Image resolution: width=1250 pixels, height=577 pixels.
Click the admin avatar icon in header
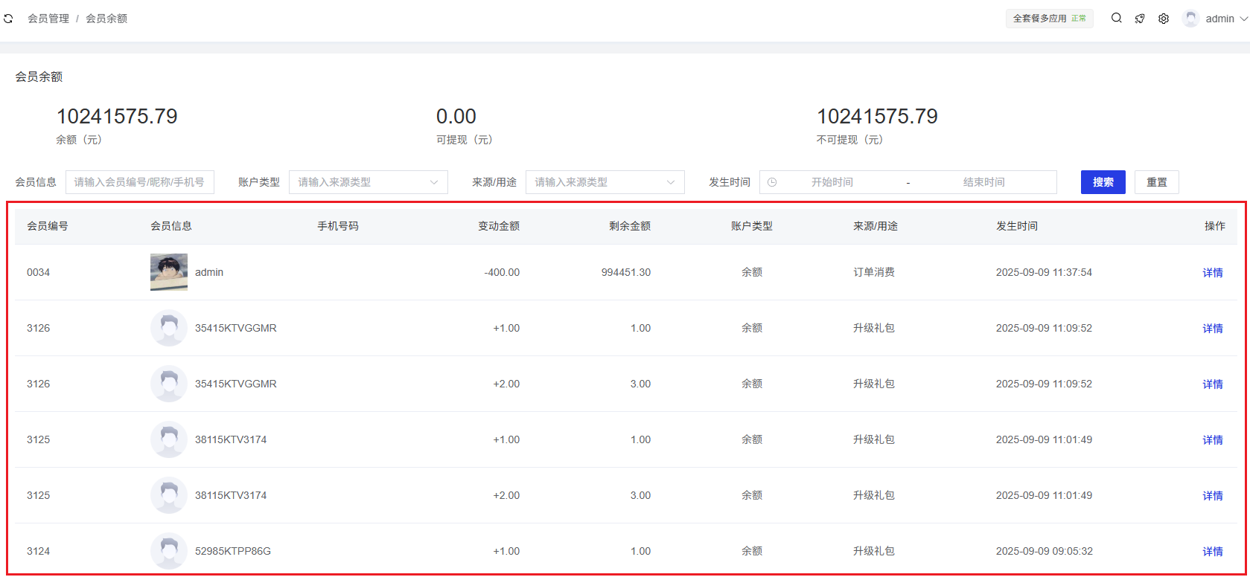(1190, 19)
